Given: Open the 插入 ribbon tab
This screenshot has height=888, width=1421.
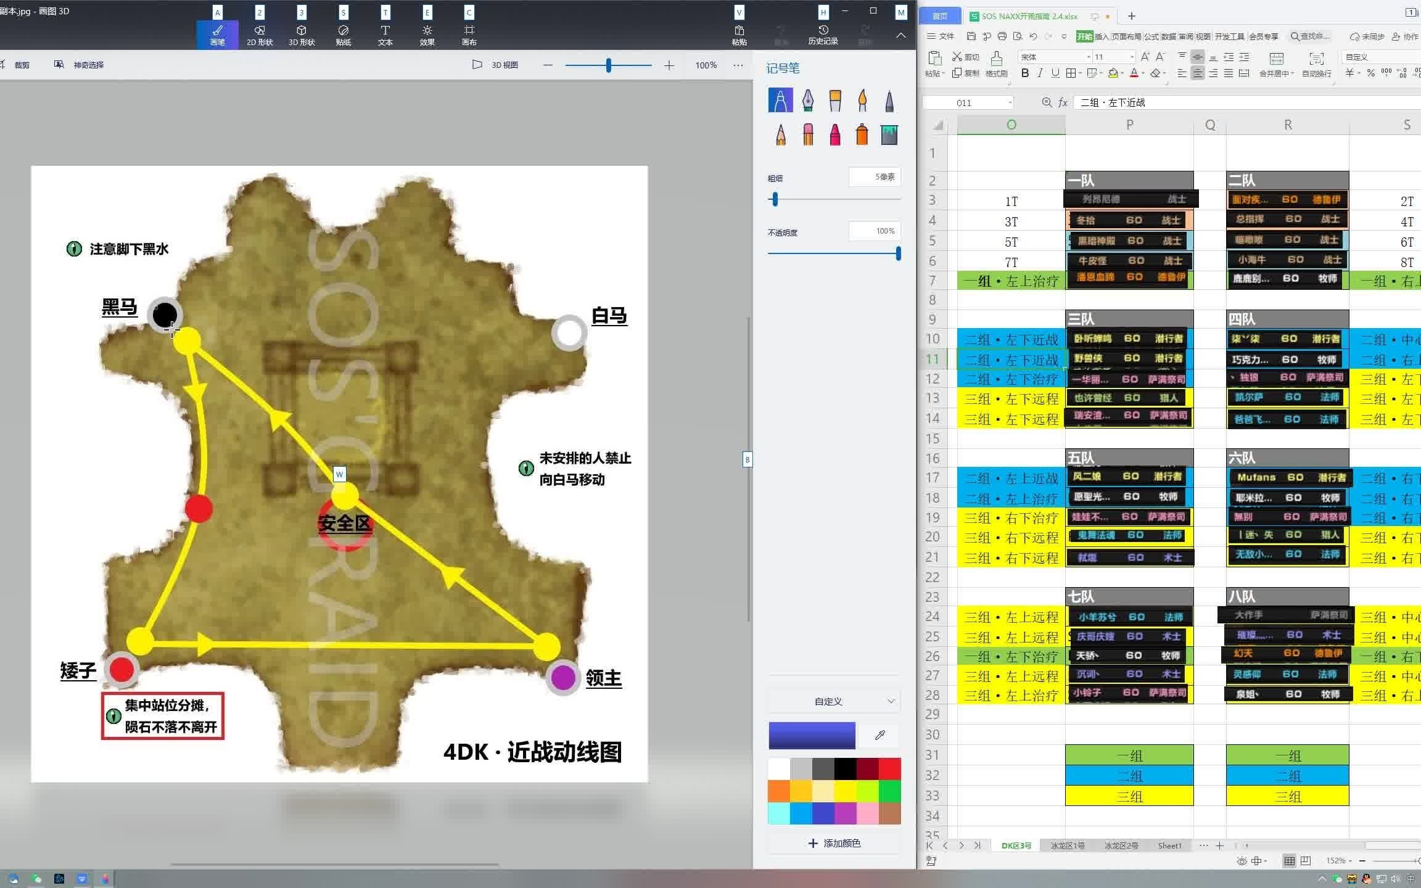Looking at the screenshot, I should coord(1102,36).
